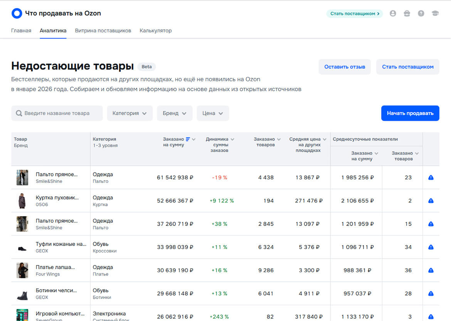The image size is (451, 321).
Task: Switch to the 'Витрина поставщиков' tab
Action: point(103,30)
